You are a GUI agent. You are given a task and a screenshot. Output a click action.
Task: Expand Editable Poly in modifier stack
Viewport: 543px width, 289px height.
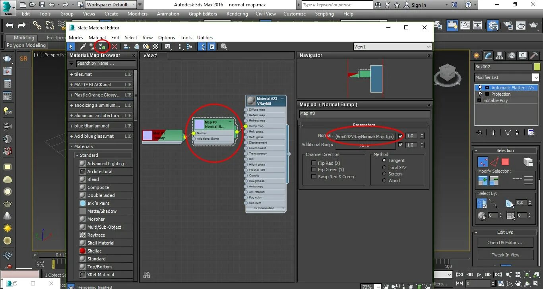pyautogui.click(x=479, y=100)
